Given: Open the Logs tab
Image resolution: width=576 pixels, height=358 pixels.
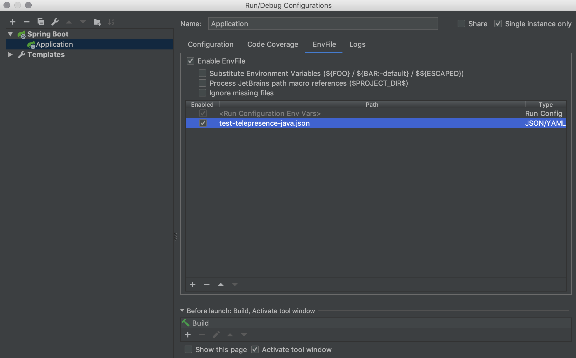Looking at the screenshot, I should 357,44.
